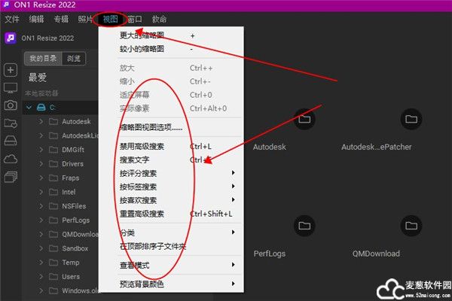Open the 编辑 menu
This screenshot has width=452, height=301.
pyautogui.click(x=37, y=20)
